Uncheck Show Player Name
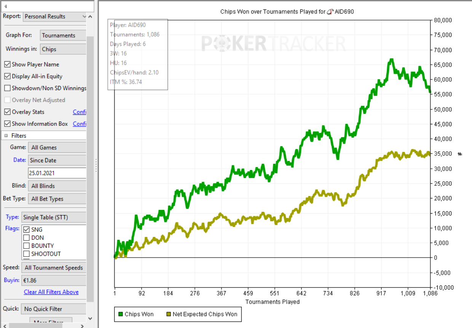 point(7,65)
